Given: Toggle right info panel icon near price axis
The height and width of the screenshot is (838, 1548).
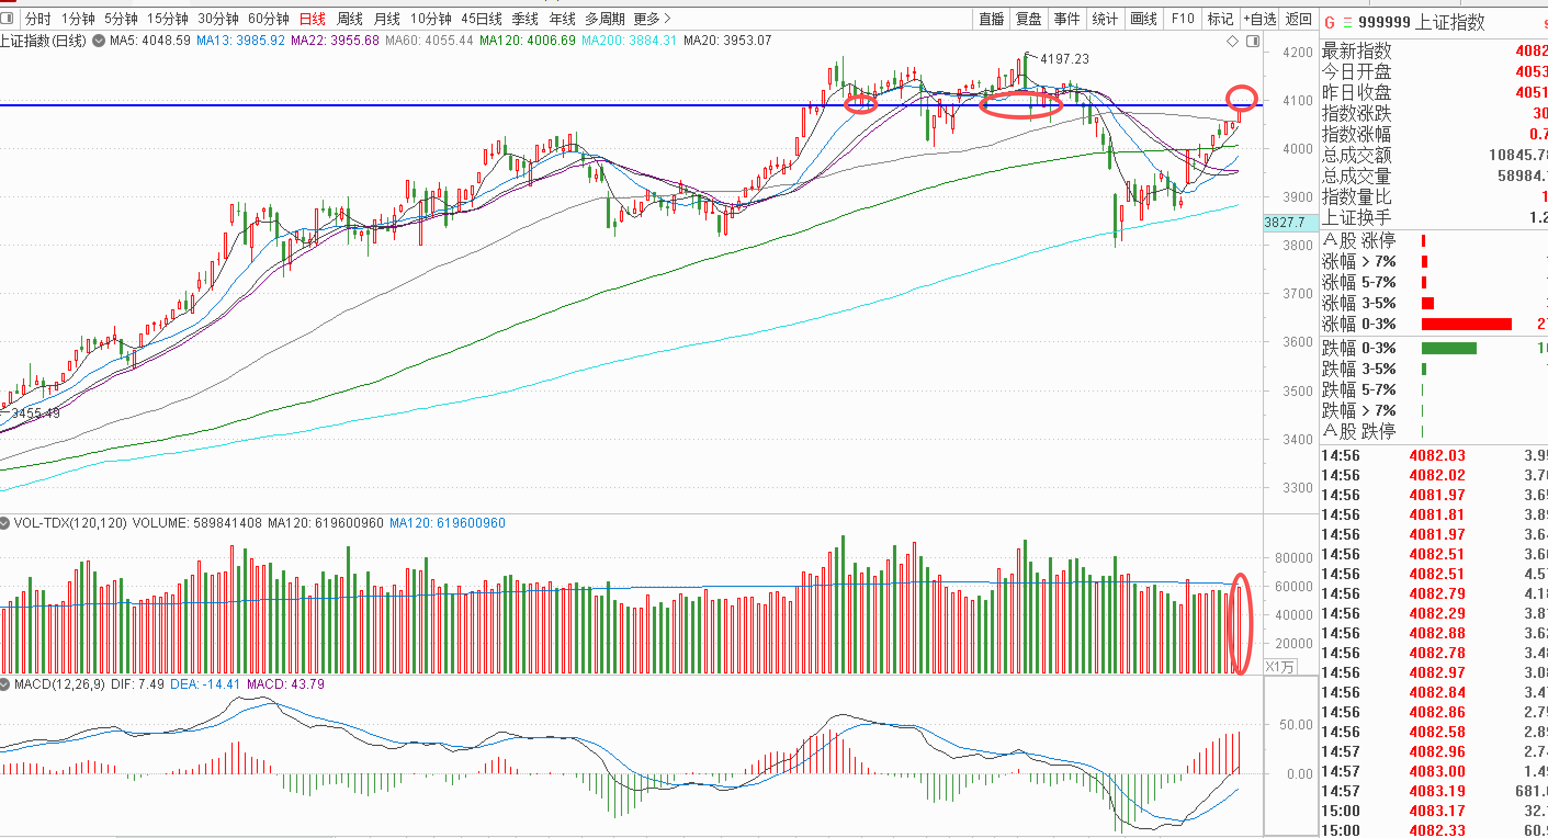Looking at the screenshot, I should (1253, 41).
